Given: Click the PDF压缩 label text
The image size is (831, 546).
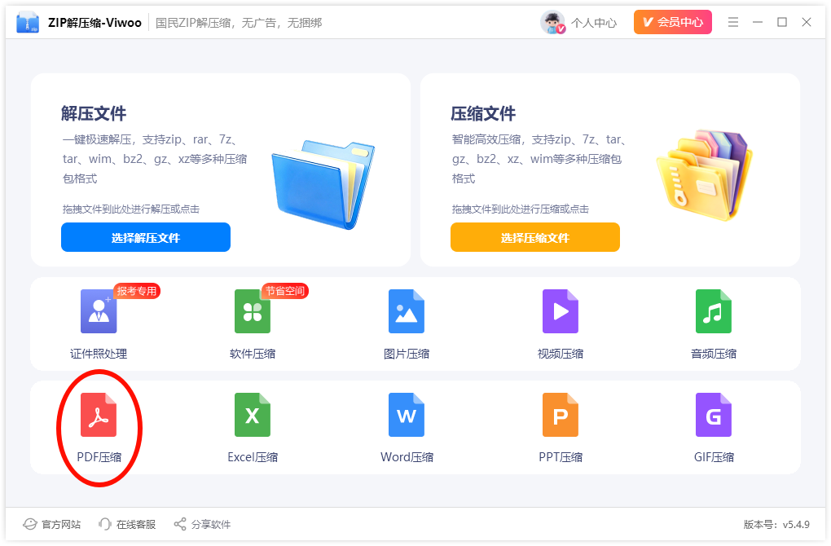Looking at the screenshot, I should 99,457.
